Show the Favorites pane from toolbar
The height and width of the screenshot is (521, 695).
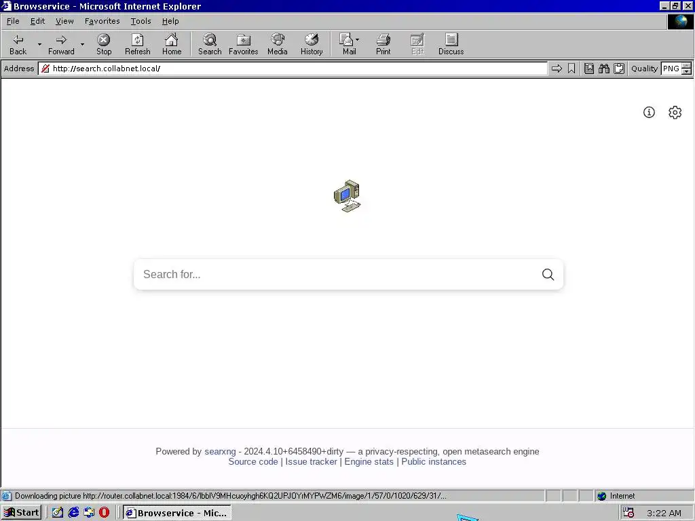coord(244,44)
